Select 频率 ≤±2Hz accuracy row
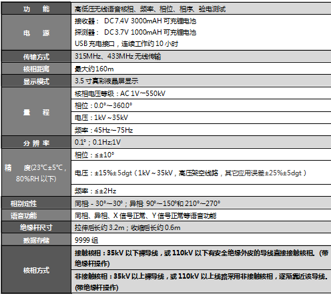331x294 pixels. tap(201, 191)
